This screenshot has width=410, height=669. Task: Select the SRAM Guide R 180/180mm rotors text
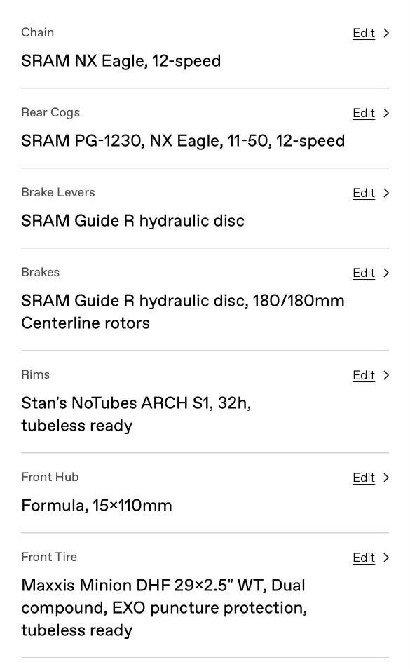click(x=183, y=312)
